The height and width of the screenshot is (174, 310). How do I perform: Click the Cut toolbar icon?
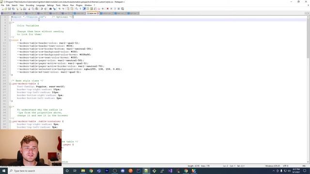point(29,9)
